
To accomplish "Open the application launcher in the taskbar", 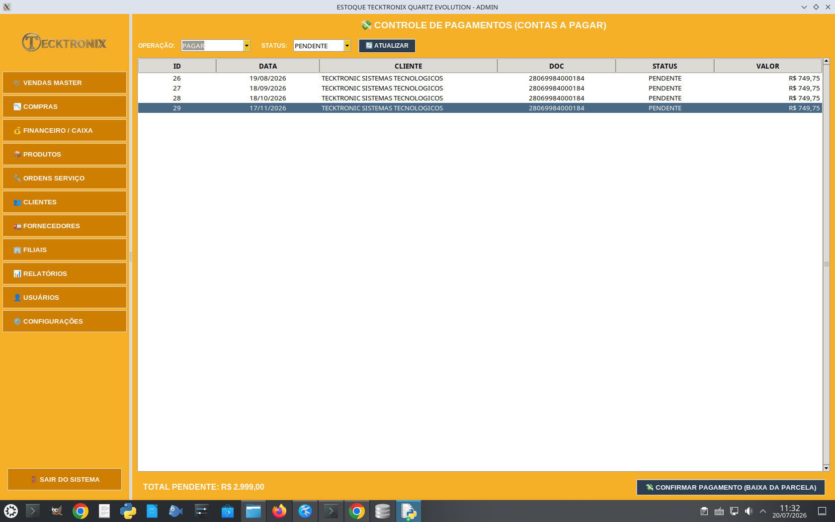I will click(x=11, y=511).
